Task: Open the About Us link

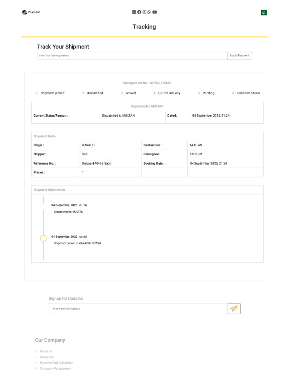Action: pos(46,352)
